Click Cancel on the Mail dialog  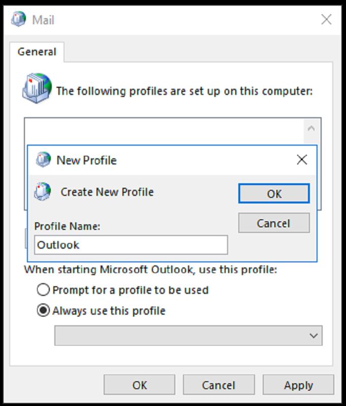(218, 385)
